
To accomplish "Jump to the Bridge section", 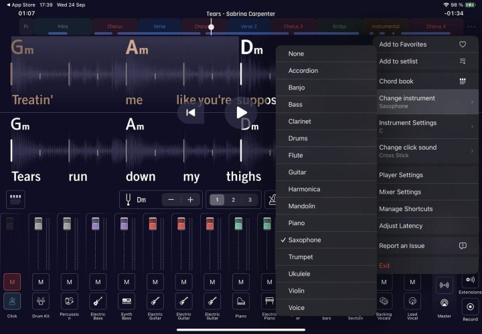I will coord(339,27).
